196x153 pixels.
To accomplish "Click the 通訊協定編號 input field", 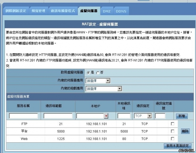I will [160, 116].
